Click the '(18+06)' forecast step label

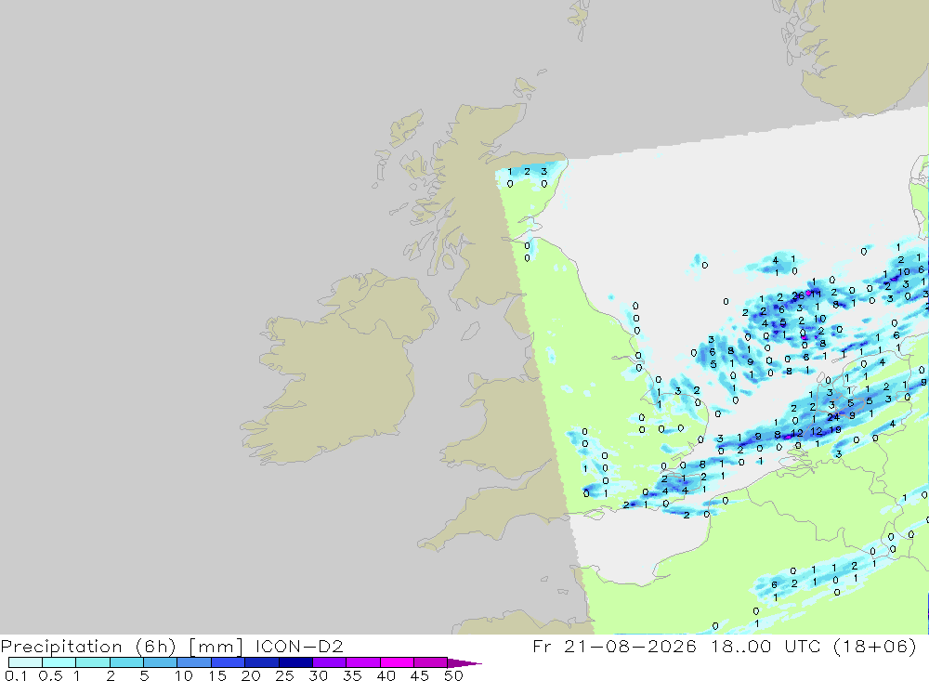875,646
